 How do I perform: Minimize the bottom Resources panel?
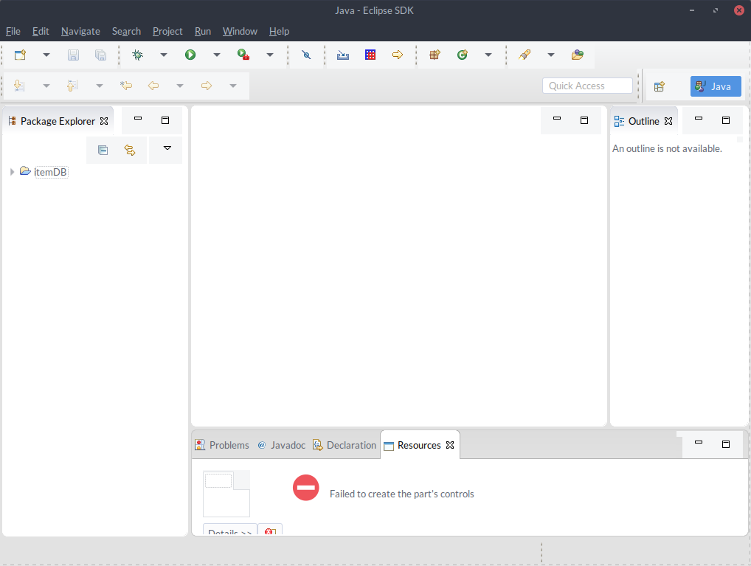(x=699, y=443)
